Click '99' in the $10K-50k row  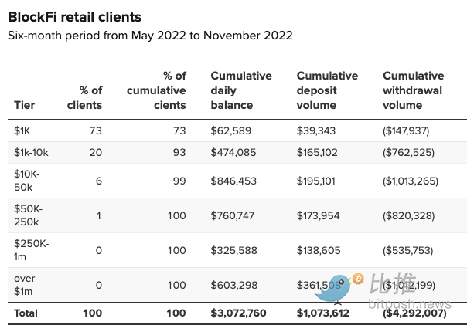click(x=179, y=181)
